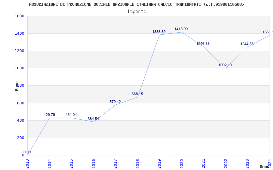
Task: Click the 429.79 data point label
Action: (x=49, y=115)
